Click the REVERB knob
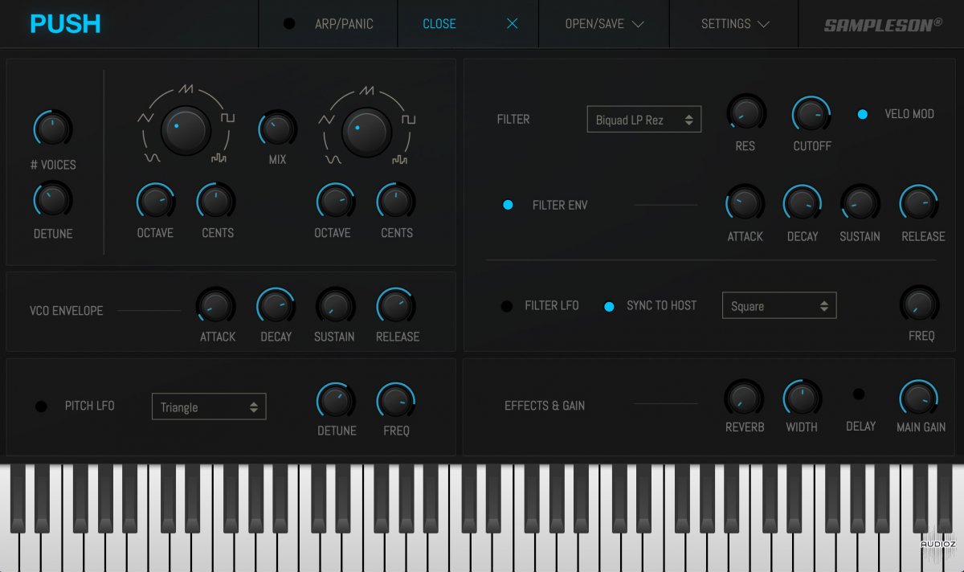The image size is (964, 572). click(745, 397)
